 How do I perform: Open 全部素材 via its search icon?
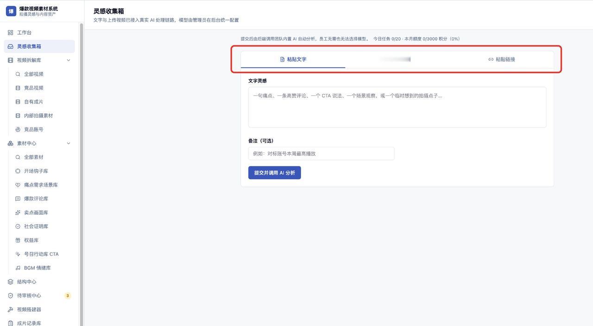coord(18,157)
